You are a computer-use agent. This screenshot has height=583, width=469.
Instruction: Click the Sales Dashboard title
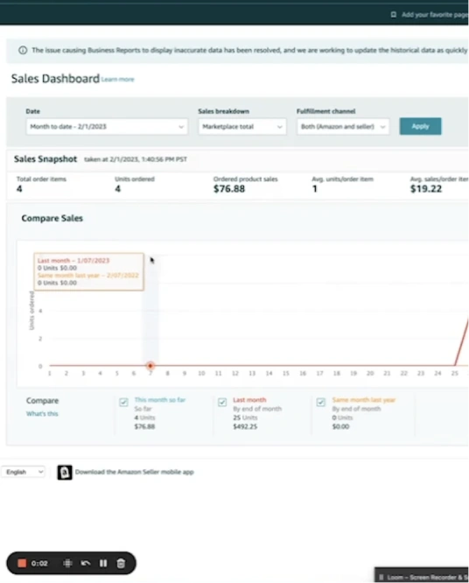pyautogui.click(x=55, y=79)
